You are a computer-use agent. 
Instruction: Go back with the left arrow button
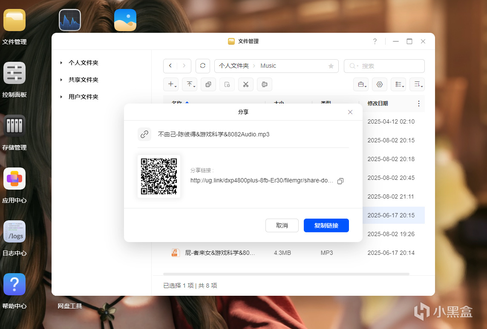170,66
